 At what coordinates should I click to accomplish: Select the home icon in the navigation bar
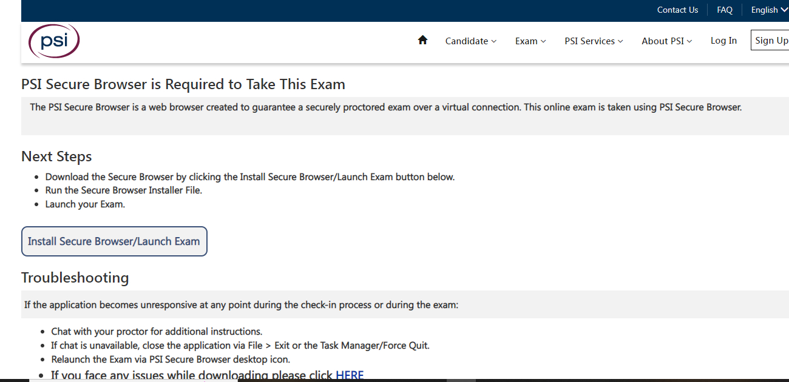pyautogui.click(x=422, y=39)
